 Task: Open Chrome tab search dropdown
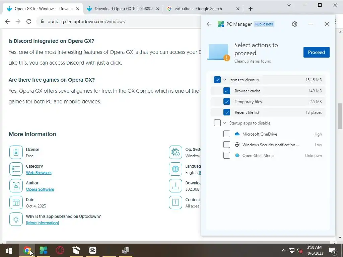[x=289, y=5]
